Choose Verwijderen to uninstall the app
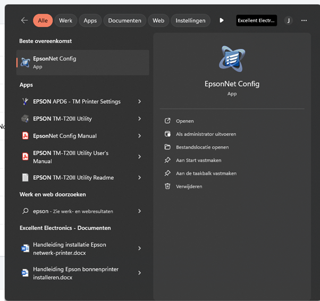 point(189,187)
